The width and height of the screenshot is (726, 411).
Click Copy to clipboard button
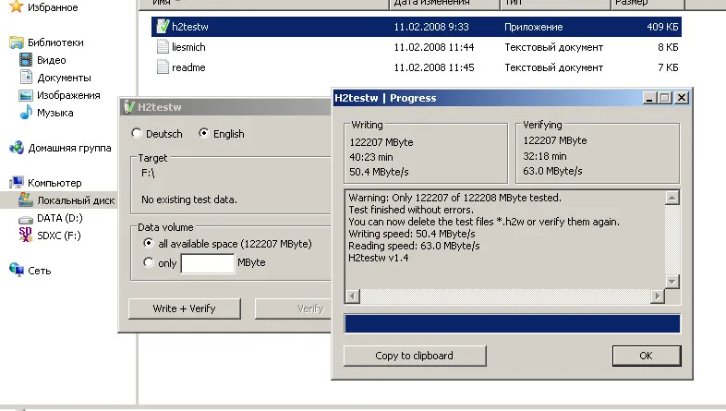click(x=415, y=356)
